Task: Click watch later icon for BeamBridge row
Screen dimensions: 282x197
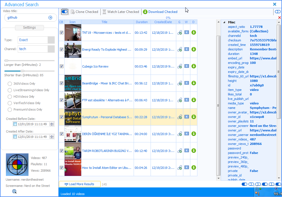Action: [187, 83]
